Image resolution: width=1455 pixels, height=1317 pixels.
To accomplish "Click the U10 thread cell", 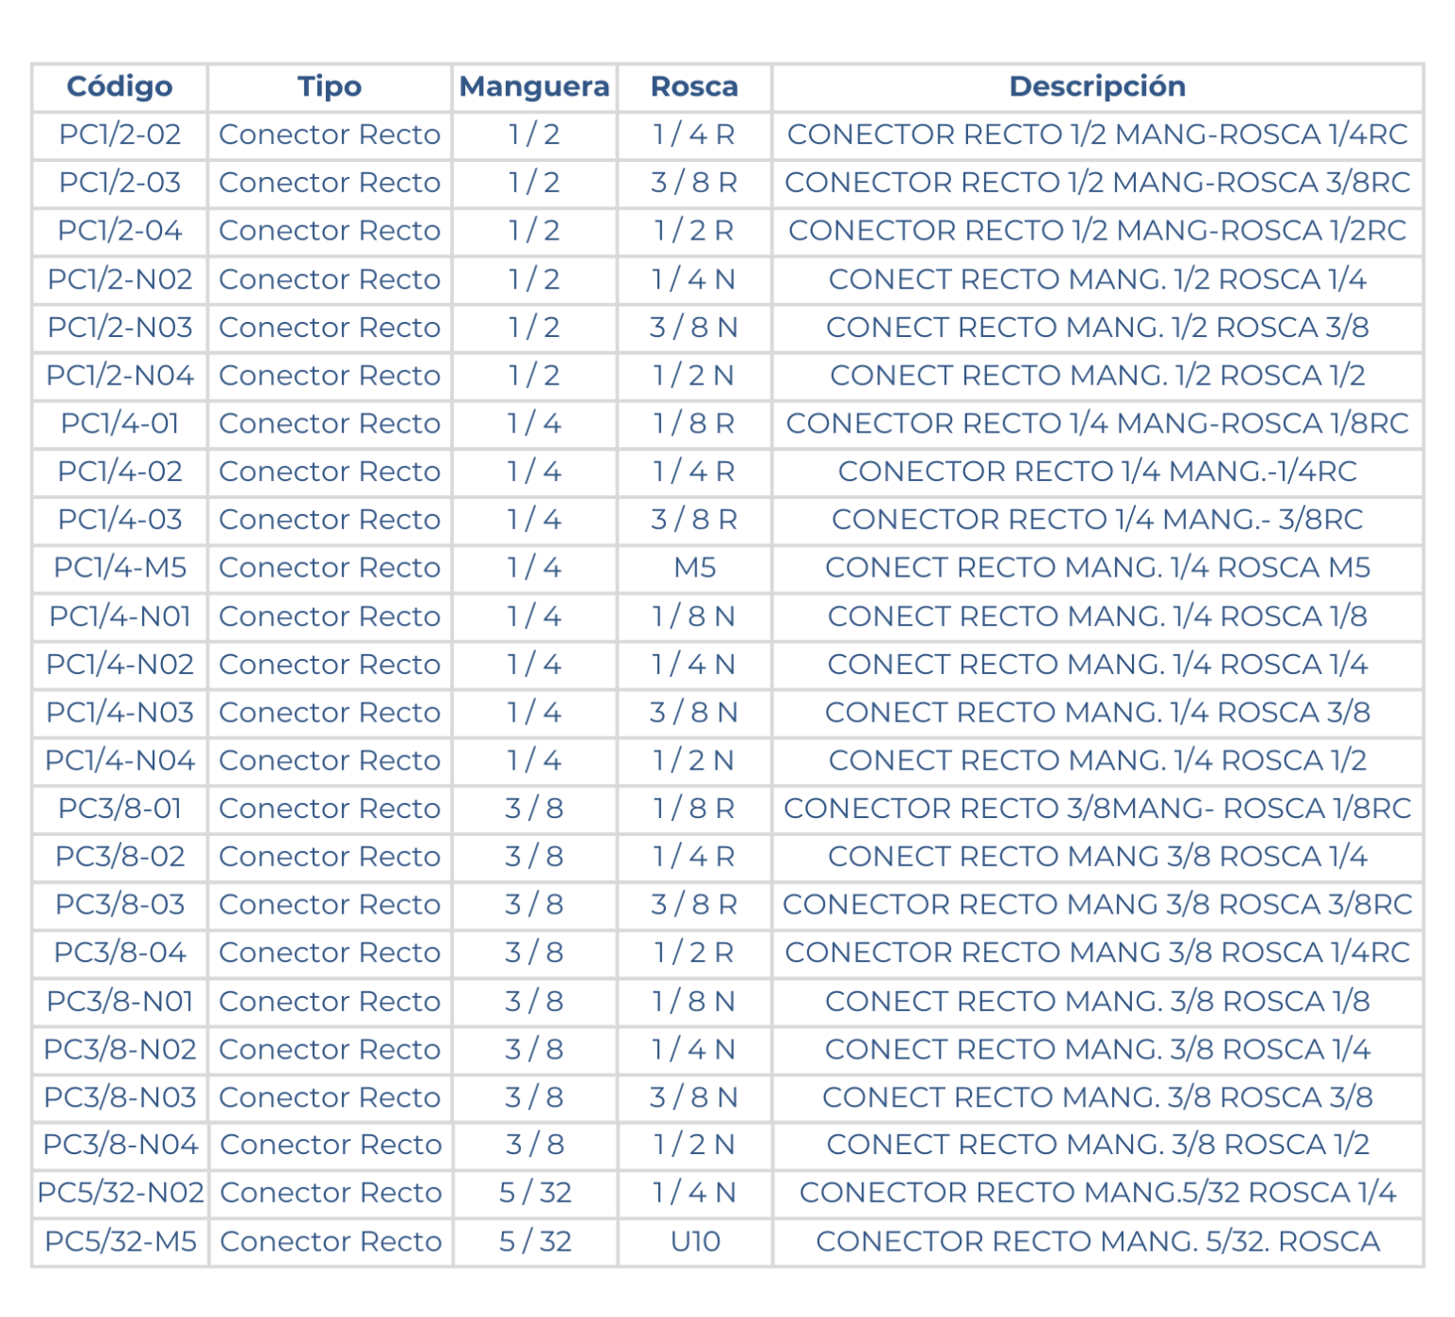I will point(694,1241).
